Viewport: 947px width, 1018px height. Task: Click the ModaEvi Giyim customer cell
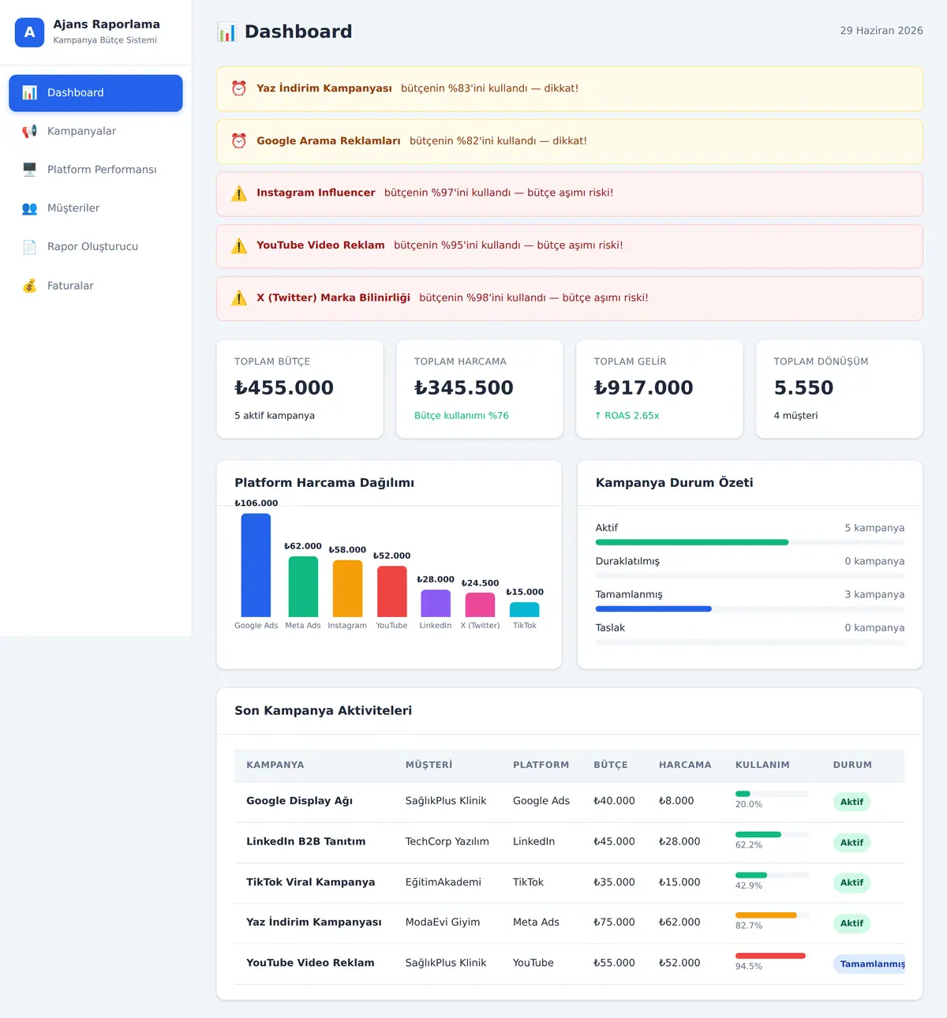(443, 922)
